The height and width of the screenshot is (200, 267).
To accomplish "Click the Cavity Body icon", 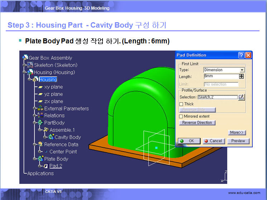I will coord(51,137).
